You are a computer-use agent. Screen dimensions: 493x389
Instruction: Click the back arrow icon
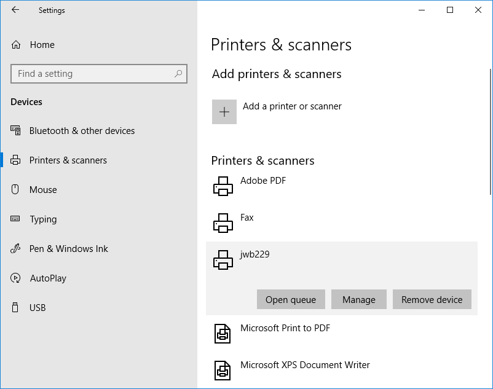click(15, 10)
